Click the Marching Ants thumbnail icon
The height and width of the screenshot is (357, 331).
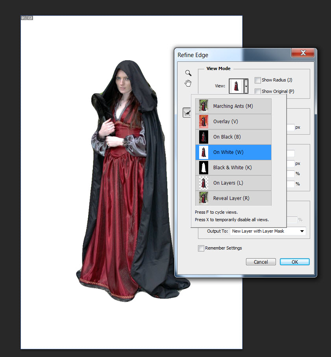click(x=203, y=106)
